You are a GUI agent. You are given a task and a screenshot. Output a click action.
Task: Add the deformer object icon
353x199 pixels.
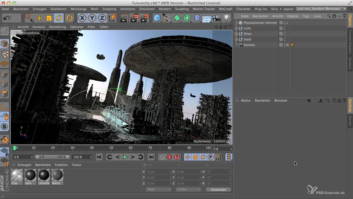pos(197,18)
